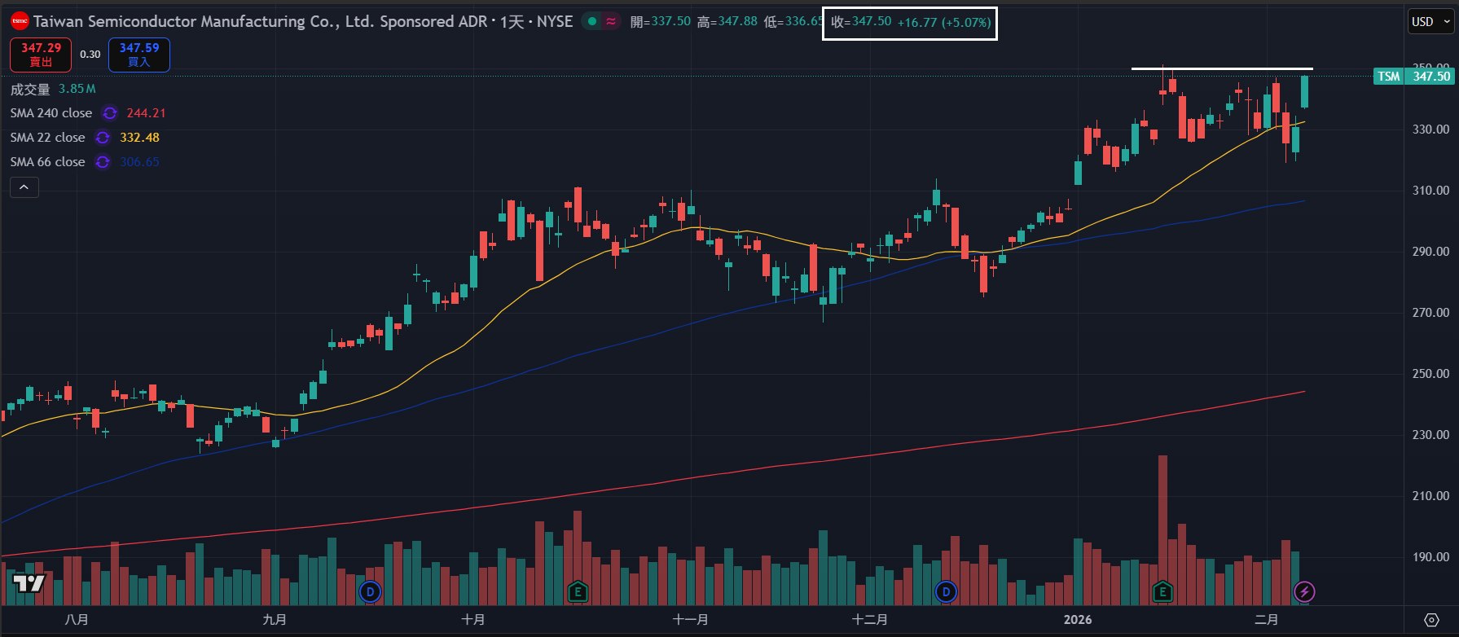Click the earnings E marker in January 2026

1162,591
